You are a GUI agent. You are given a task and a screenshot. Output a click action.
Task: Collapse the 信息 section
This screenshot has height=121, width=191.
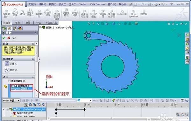(x=33, y=44)
